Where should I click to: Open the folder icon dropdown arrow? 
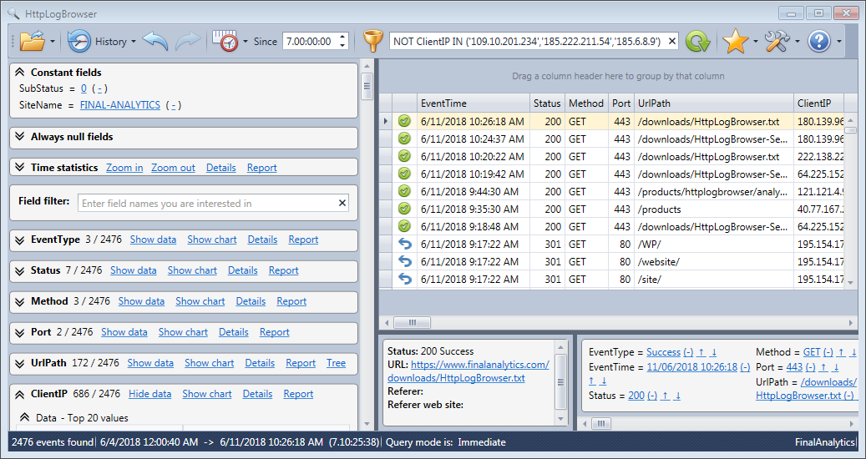click(53, 42)
